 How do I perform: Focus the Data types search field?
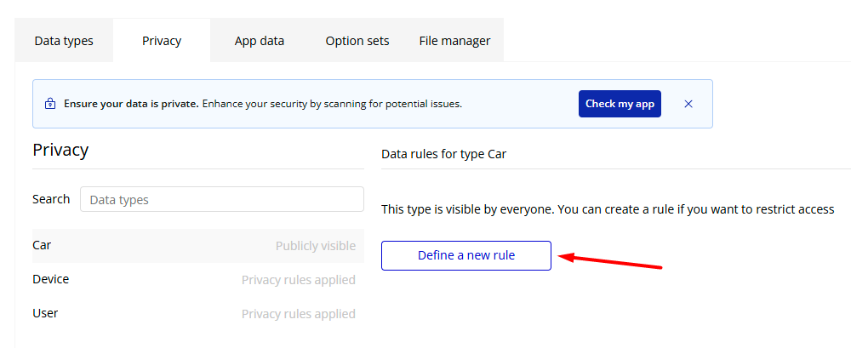(x=221, y=199)
